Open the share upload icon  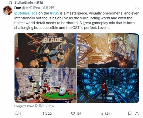(137, 113)
